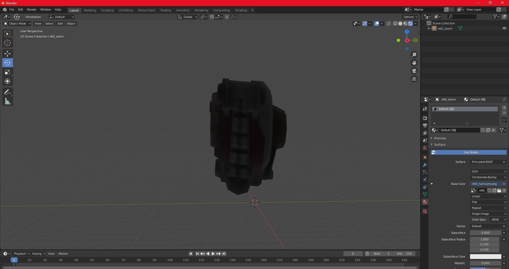
Task: Jump to the timeline end frame
Action: pos(224,254)
